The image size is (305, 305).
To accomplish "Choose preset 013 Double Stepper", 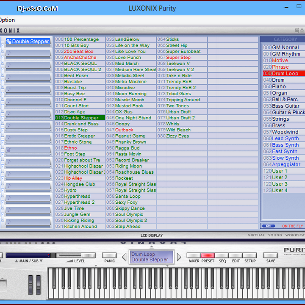I will click(80, 118).
